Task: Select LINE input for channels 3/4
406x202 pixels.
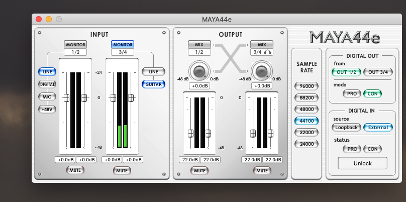Action: (x=153, y=72)
